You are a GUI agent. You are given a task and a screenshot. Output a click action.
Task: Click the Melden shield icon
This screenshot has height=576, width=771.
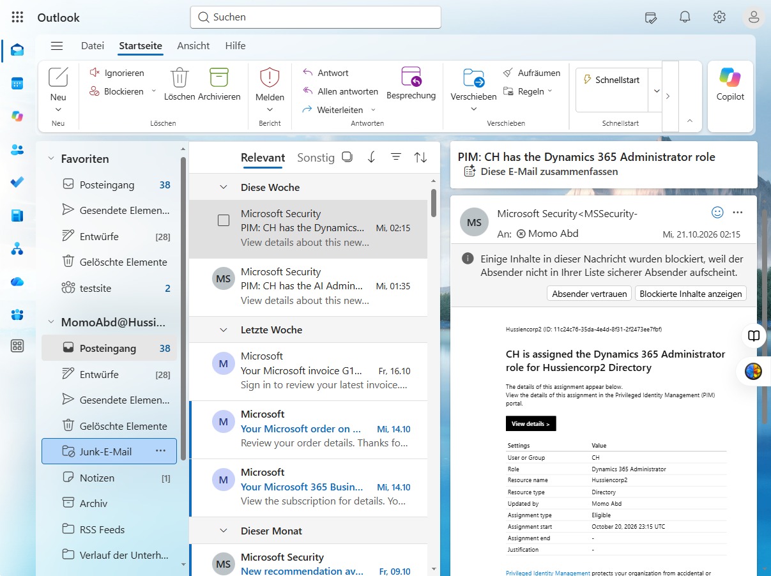coord(270,77)
